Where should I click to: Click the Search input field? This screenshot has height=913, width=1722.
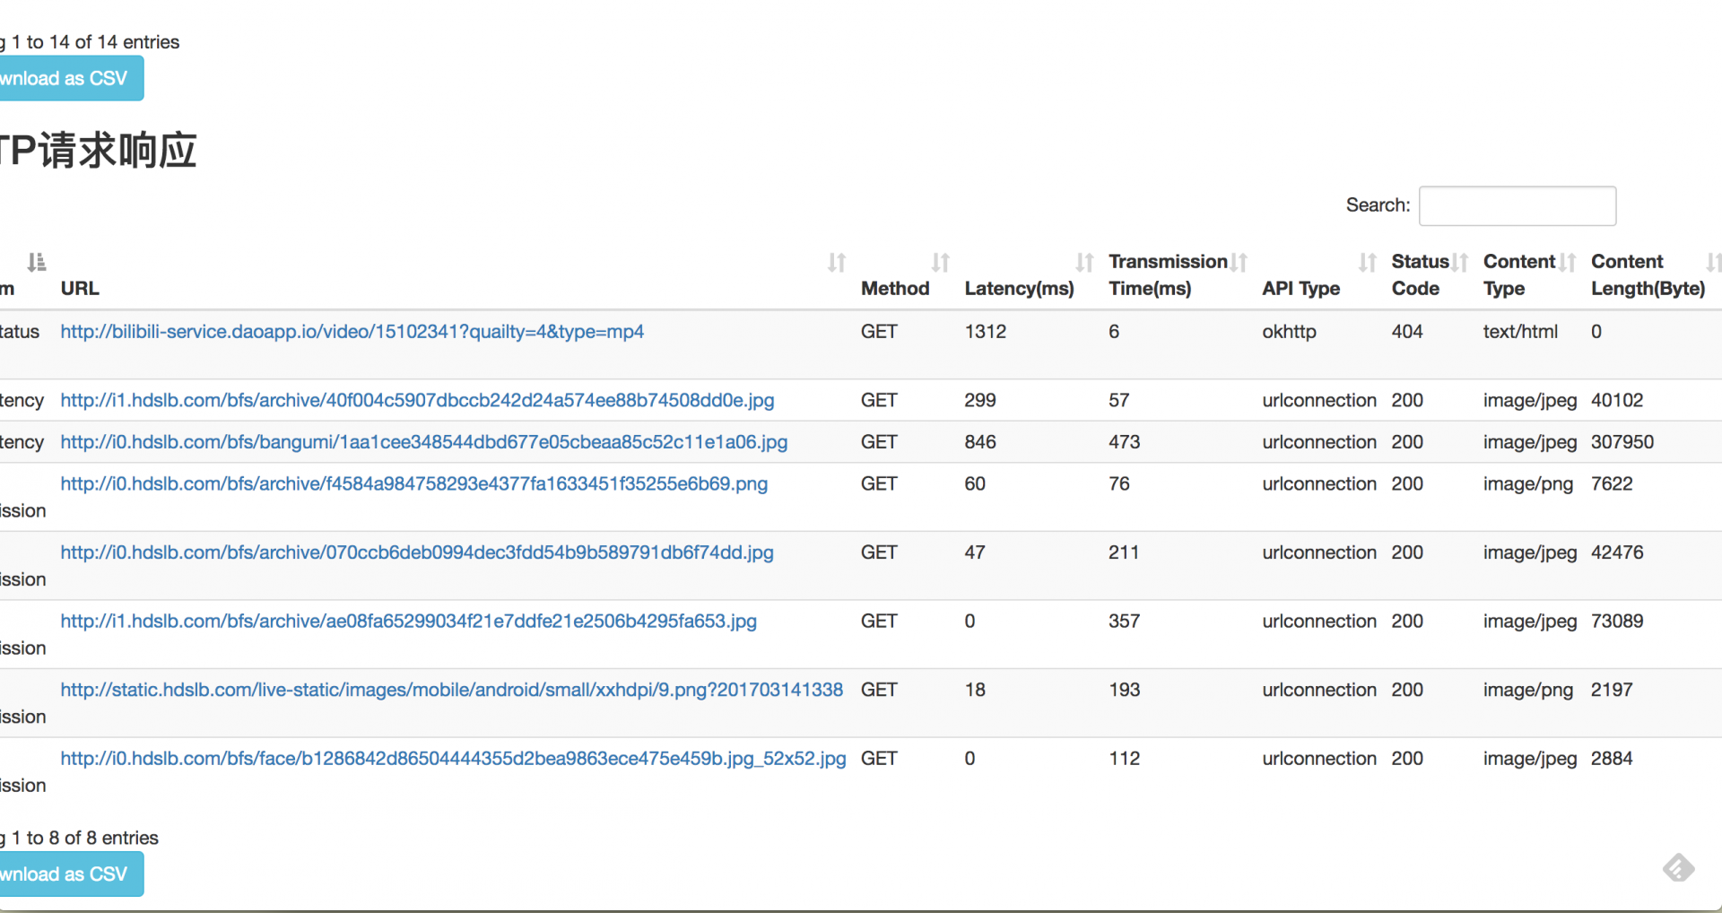[x=1518, y=206]
